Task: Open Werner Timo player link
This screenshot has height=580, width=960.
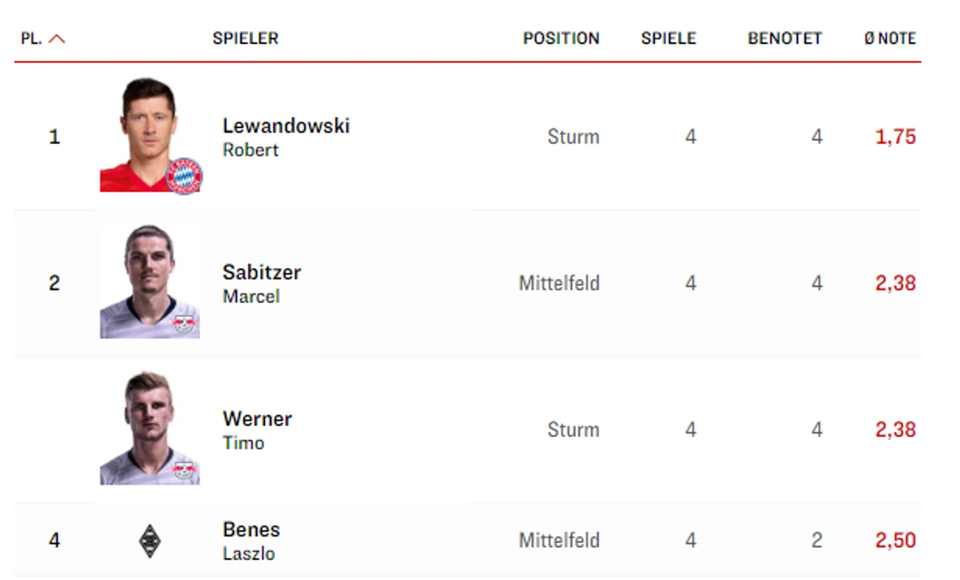Action: pyautogui.click(x=257, y=430)
